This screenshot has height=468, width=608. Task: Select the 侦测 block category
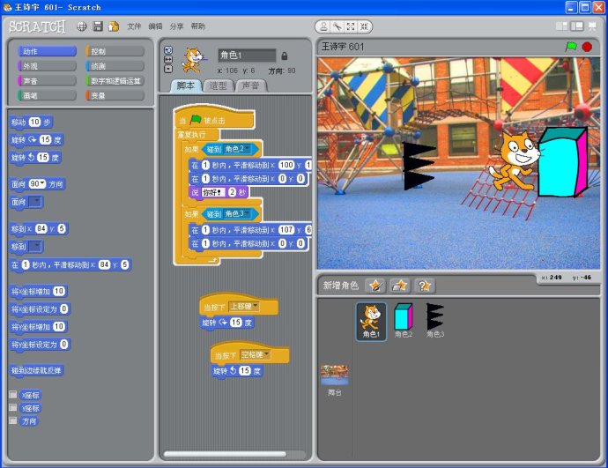[115, 66]
